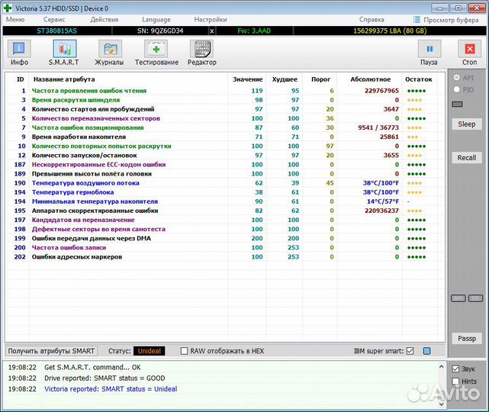The width and height of the screenshot is (489, 412).
Task: Select row Кандидатов на переназначение
Action: tap(225, 220)
